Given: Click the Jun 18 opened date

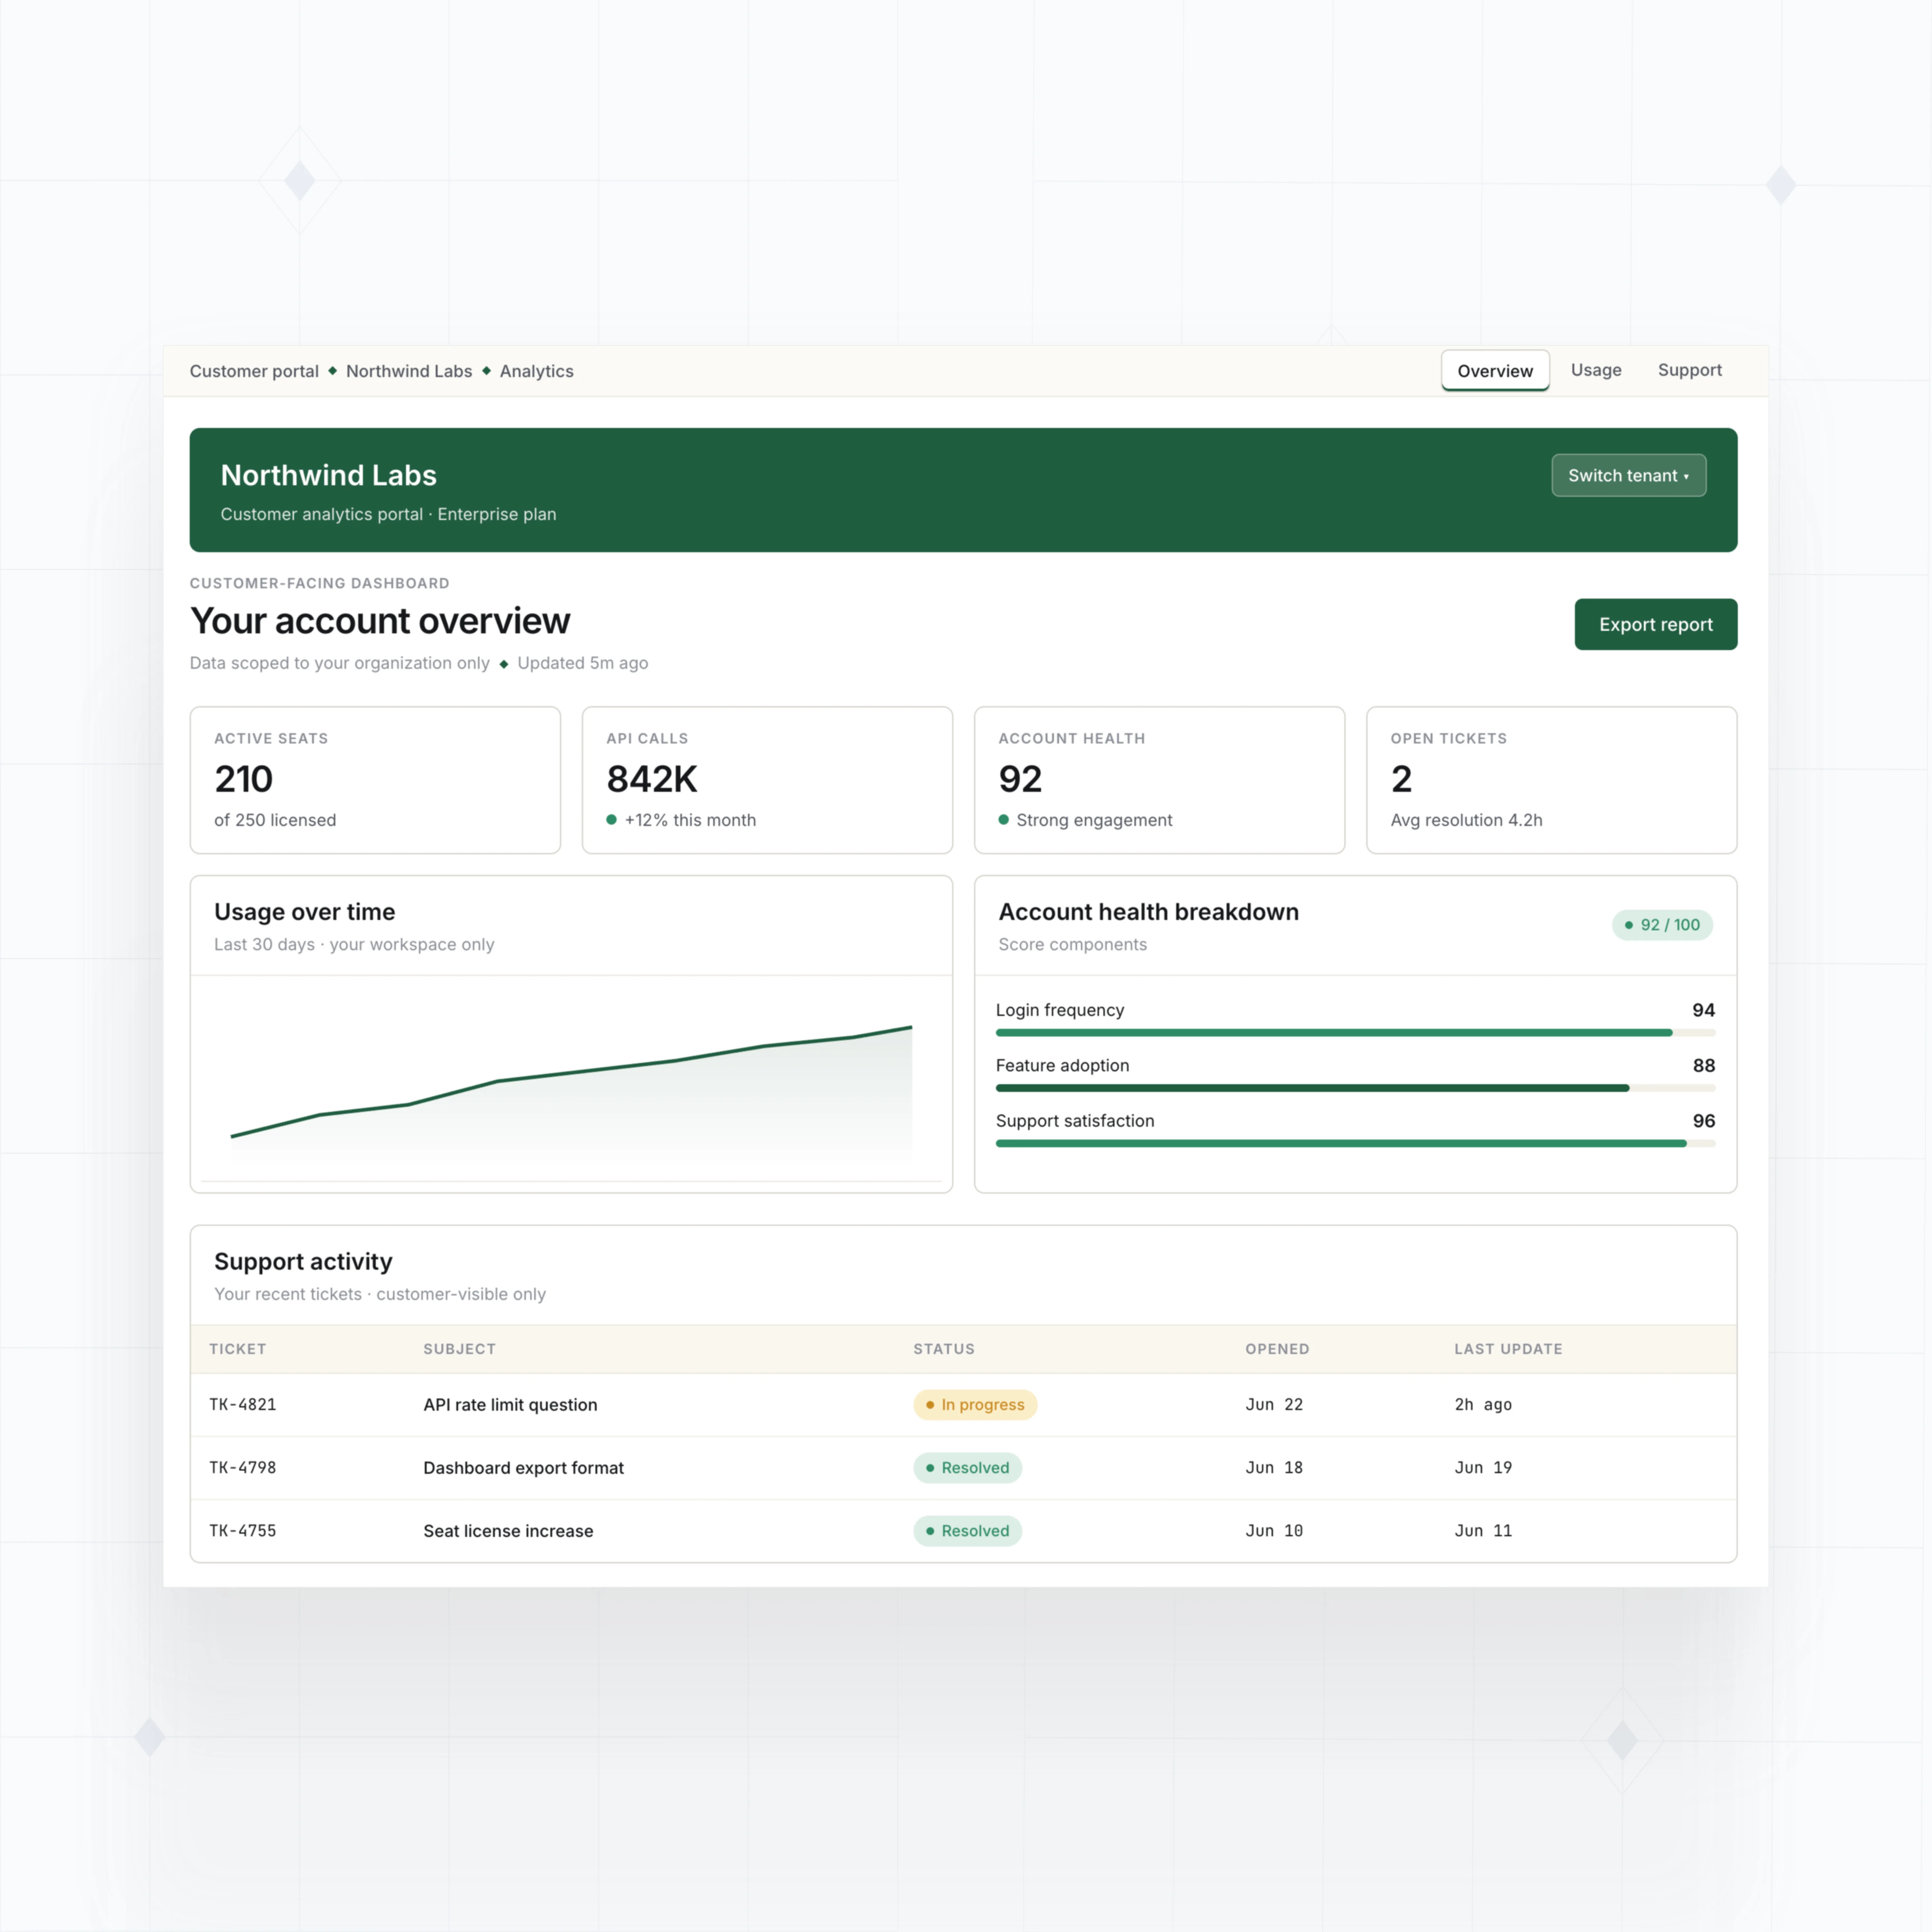Looking at the screenshot, I should pyautogui.click(x=1274, y=1468).
